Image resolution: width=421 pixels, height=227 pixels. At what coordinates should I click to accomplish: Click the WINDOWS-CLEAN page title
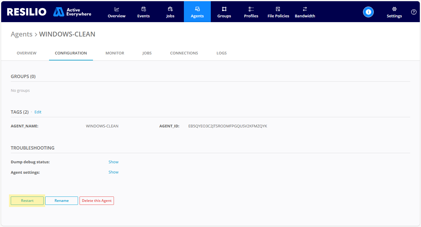coord(67,34)
